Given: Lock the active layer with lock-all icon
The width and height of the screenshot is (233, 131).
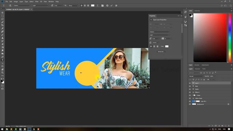Looking at the screenshot, I should (204, 80).
